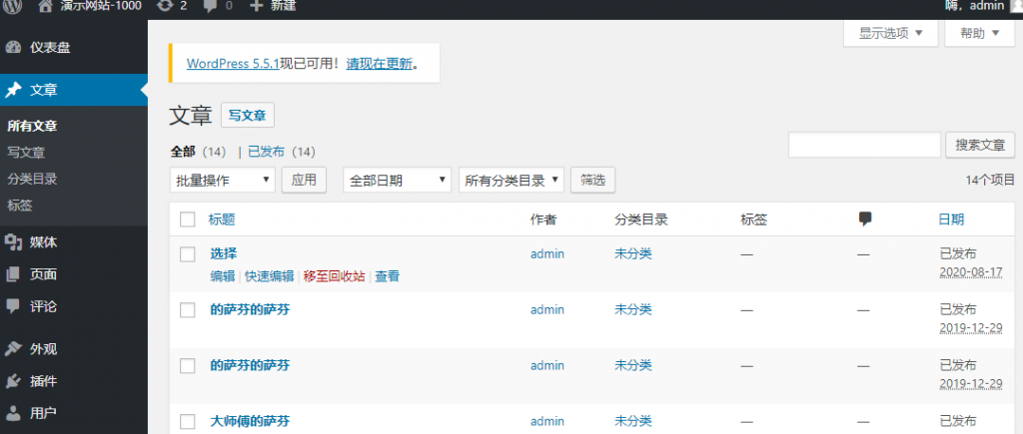Click the 请现在更新 update link

click(x=379, y=64)
